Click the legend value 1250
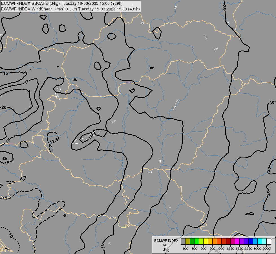 coord(230,249)
